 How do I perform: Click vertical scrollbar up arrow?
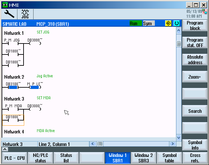tap(179, 31)
